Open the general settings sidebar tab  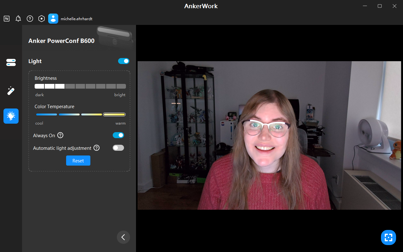pos(11,62)
